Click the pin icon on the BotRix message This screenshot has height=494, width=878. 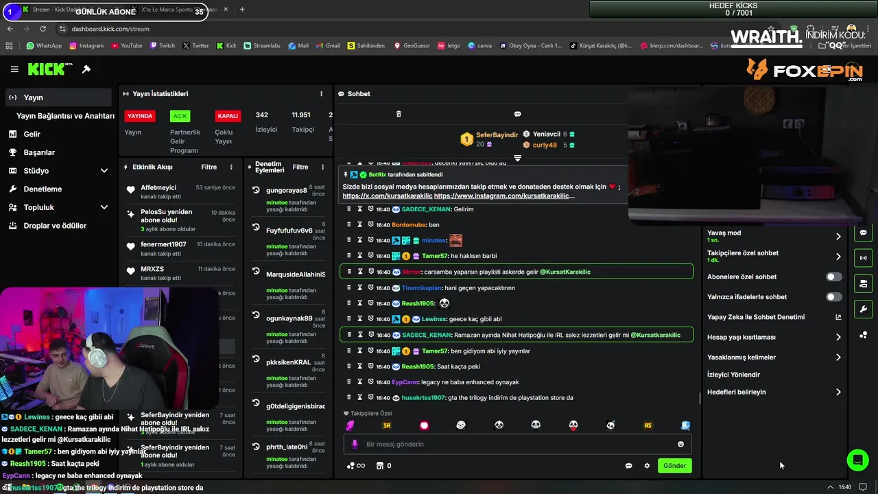[346, 174]
